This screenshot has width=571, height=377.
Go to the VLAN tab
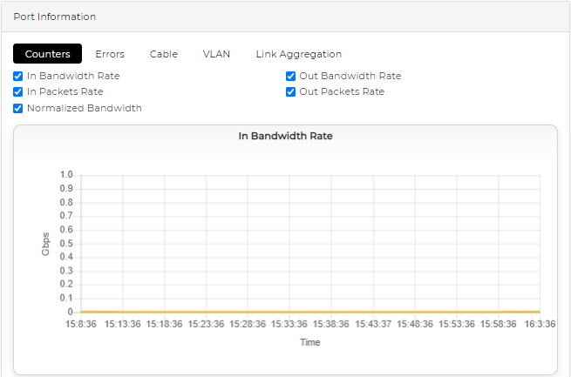coord(216,54)
